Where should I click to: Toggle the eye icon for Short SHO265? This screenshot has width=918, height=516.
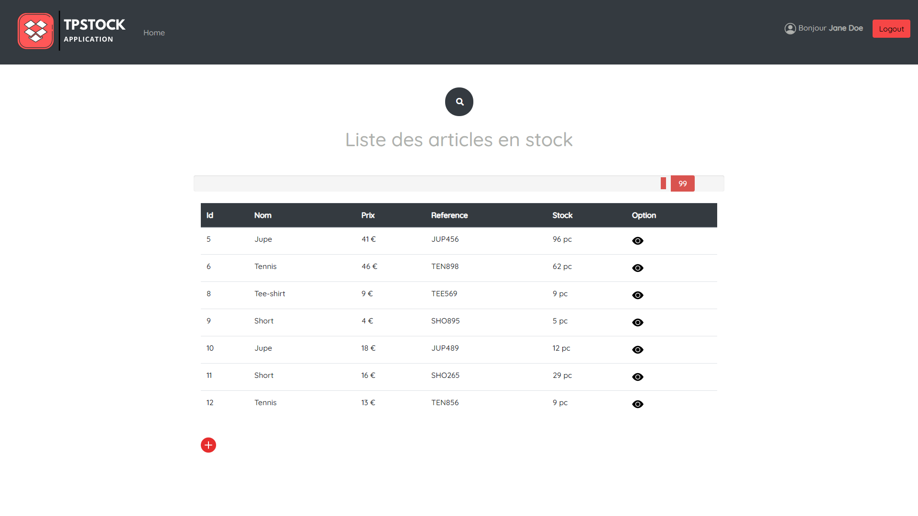(x=638, y=377)
